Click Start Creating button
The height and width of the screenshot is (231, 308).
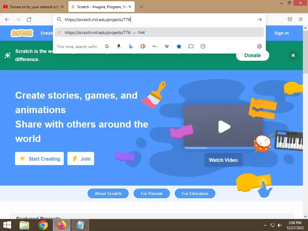(39, 159)
